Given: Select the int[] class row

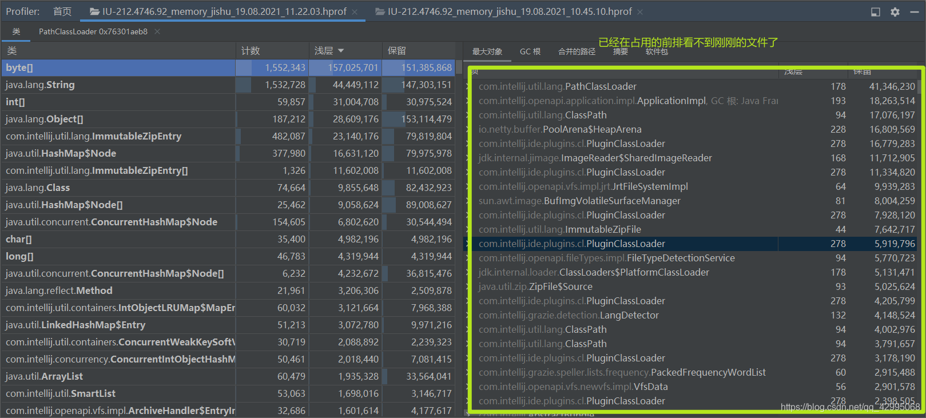Looking at the screenshot, I should (228, 102).
